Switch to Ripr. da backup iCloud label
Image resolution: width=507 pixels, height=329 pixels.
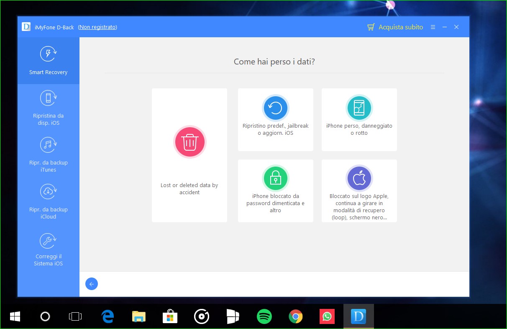pyautogui.click(x=48, y=213)
